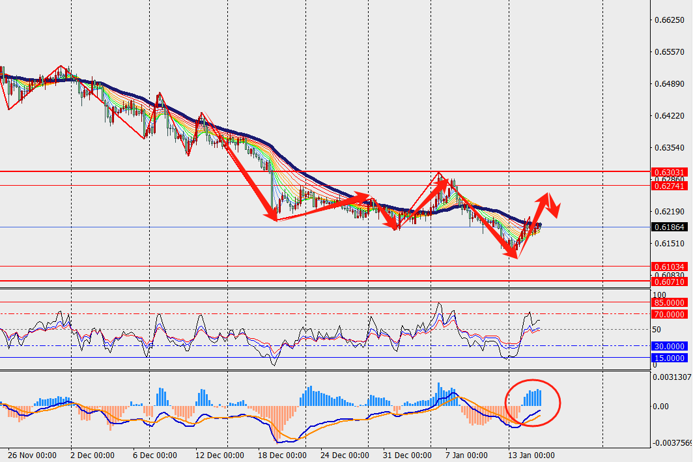The height and width of the screenshot is (462, 693).
Task: Click the 6 Dec 00:00 date label
Action: pos(155,455)
